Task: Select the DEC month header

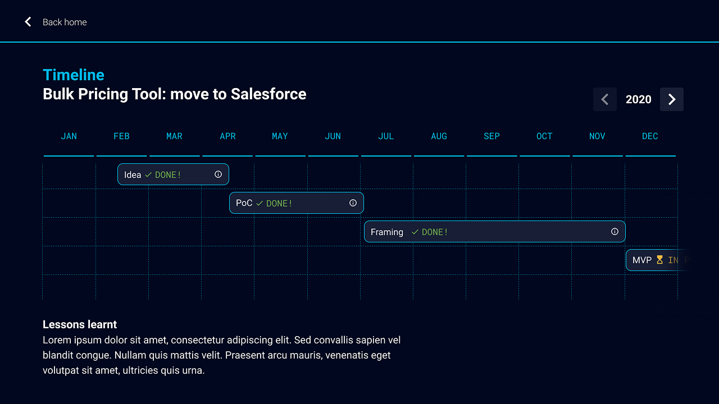Action: (x=650, y=136)
